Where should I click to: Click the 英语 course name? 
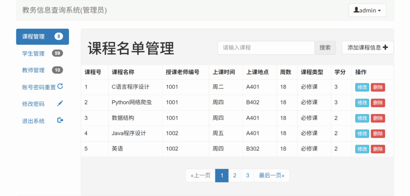[117, 149]
